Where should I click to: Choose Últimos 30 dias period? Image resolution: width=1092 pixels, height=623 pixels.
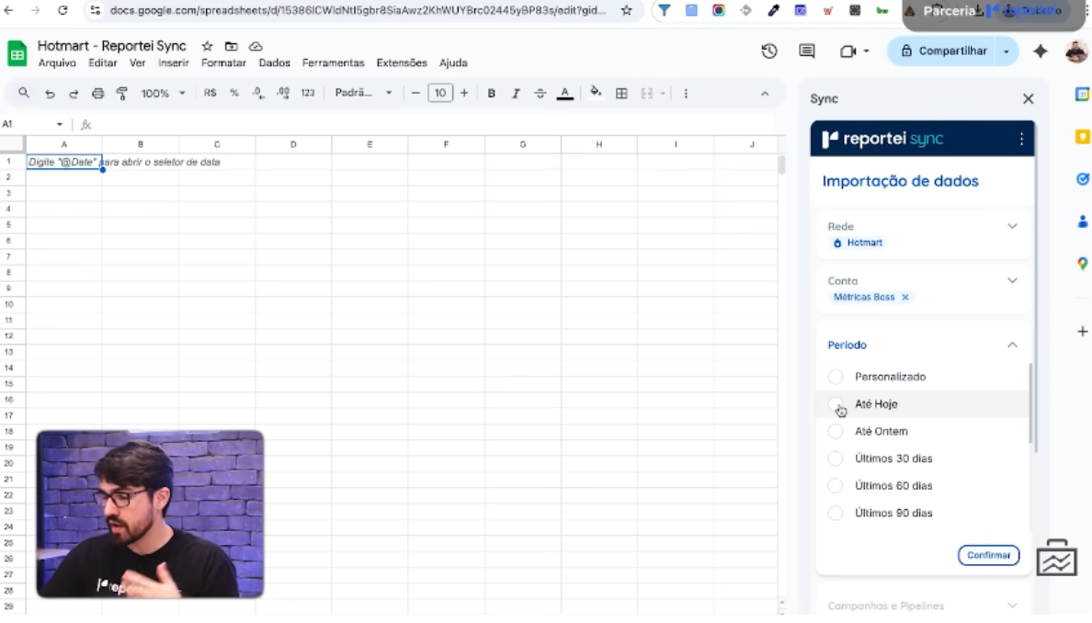point(836,459)
